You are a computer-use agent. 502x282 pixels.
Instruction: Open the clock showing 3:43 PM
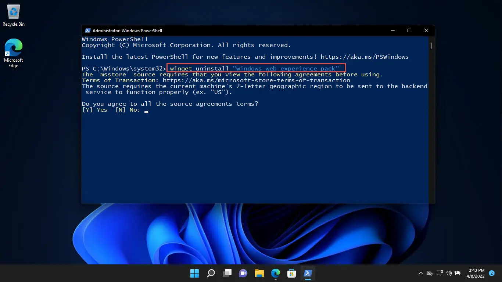(x=476, y=273)
